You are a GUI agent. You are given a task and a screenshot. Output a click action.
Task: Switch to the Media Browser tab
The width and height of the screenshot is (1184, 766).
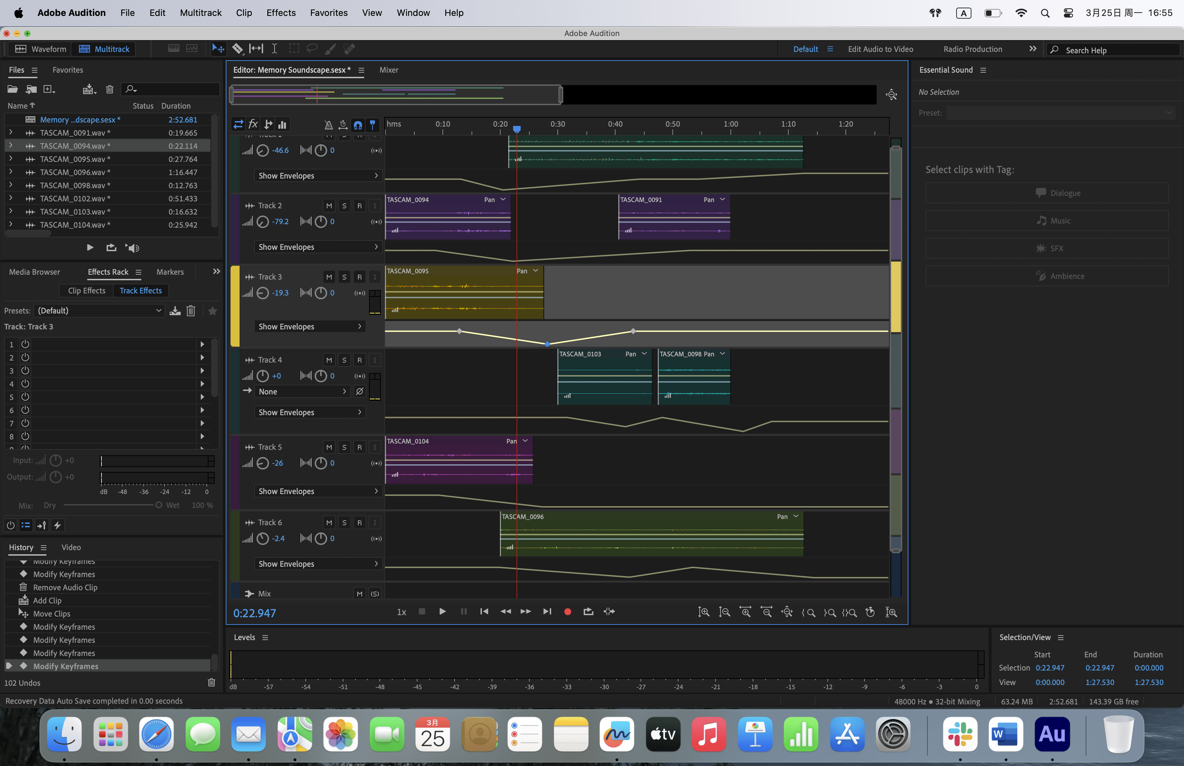click(x=34, y=272)
